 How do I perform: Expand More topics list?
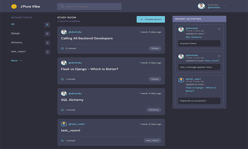click(16, 61)
